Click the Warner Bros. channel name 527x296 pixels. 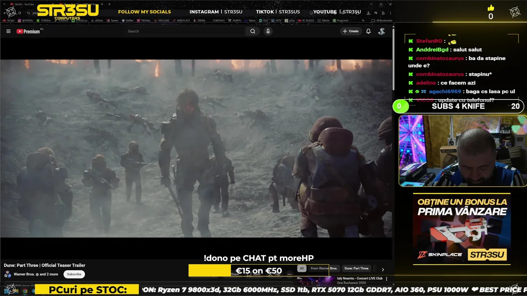(24, 274)
